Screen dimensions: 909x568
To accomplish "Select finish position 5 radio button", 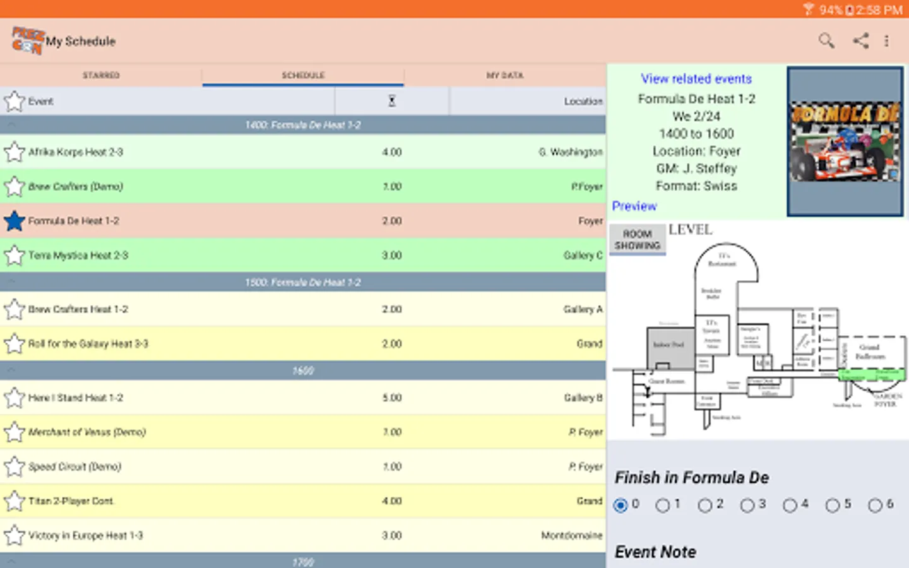I will pyautogui.click(x=833, y=505).
